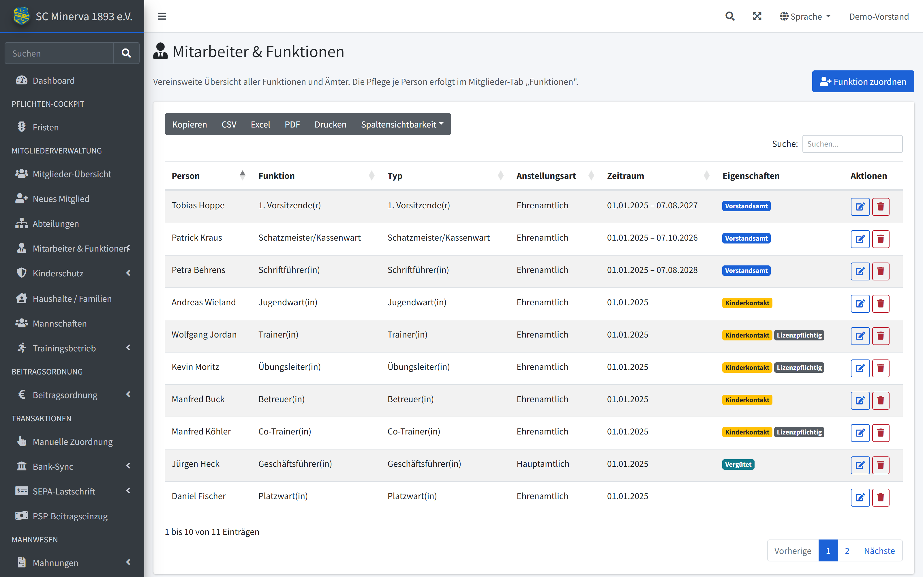This screenshot has width=923, height=577.
Task: Open Mannschaften in the sidebar
Action: [72, 323]
